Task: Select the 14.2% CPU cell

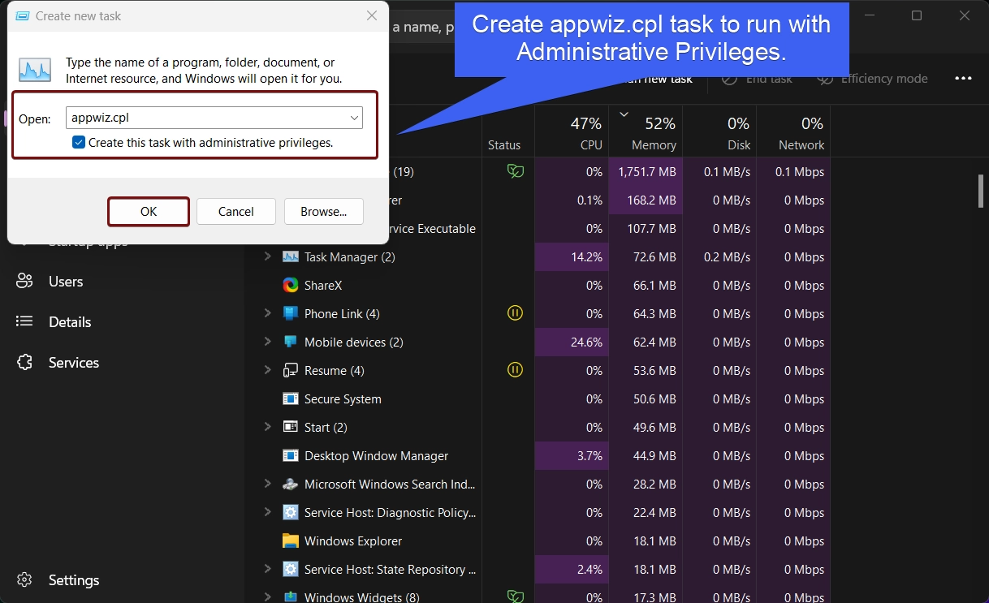Action: pyautogui.click(x=572, y=256)
